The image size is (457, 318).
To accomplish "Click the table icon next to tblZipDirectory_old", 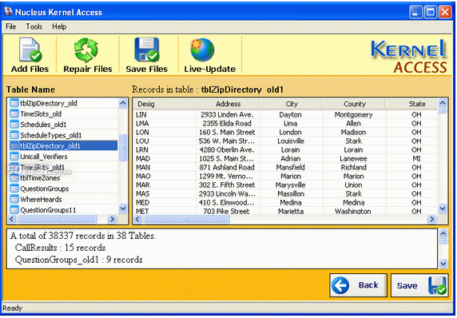I will pyautogui.click(x=14, y=103).
